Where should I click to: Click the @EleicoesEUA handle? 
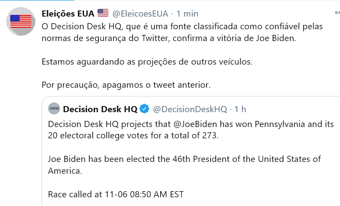tap(140, 14)
